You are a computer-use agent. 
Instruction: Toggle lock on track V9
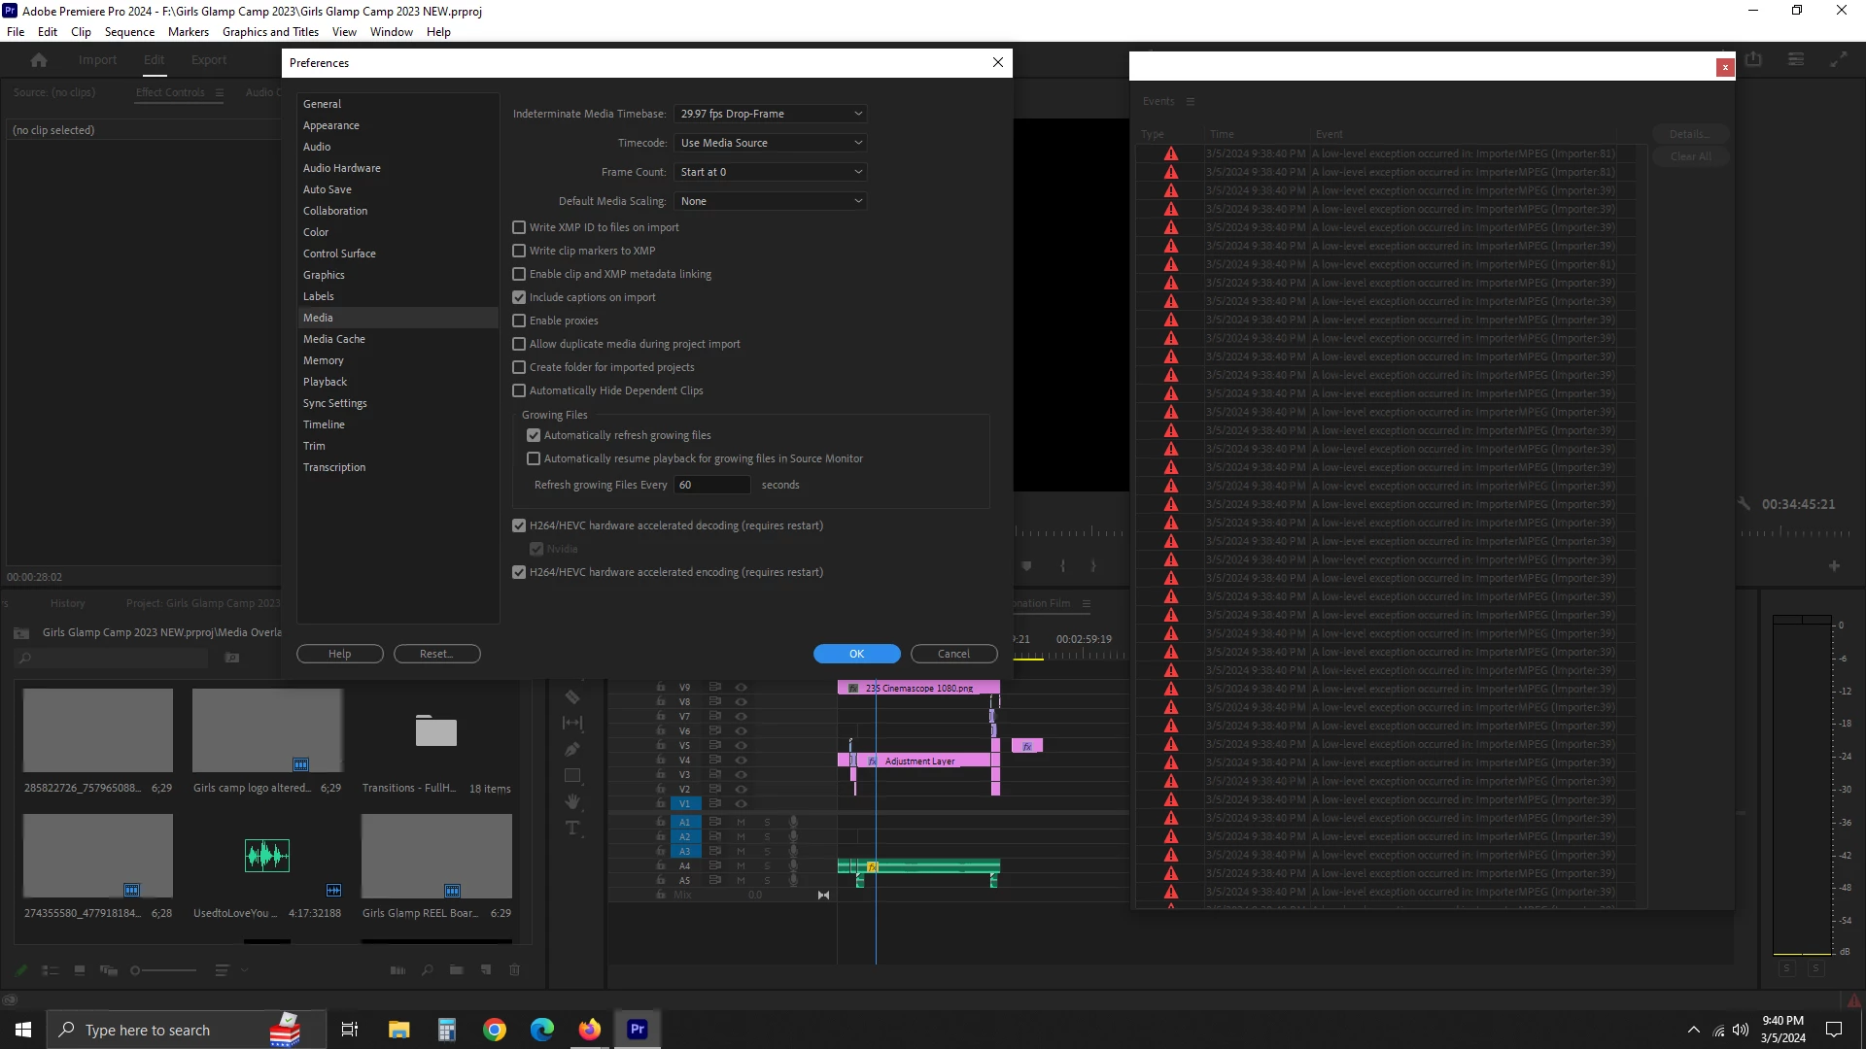661,688
